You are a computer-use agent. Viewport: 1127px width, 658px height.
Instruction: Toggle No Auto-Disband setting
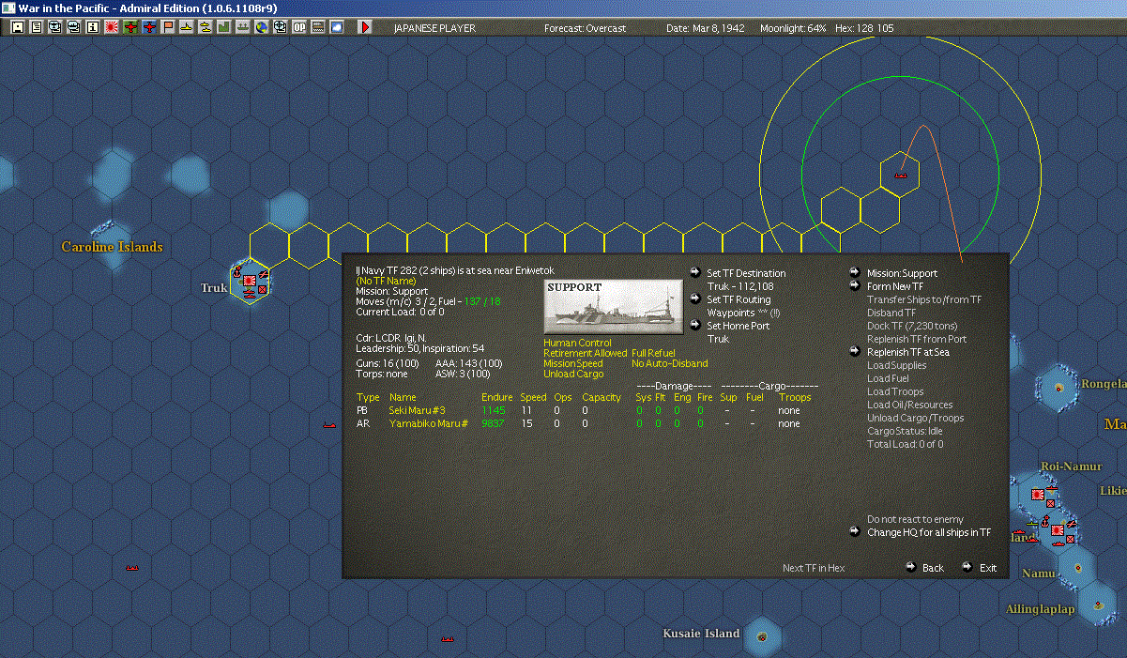[670, 363]
